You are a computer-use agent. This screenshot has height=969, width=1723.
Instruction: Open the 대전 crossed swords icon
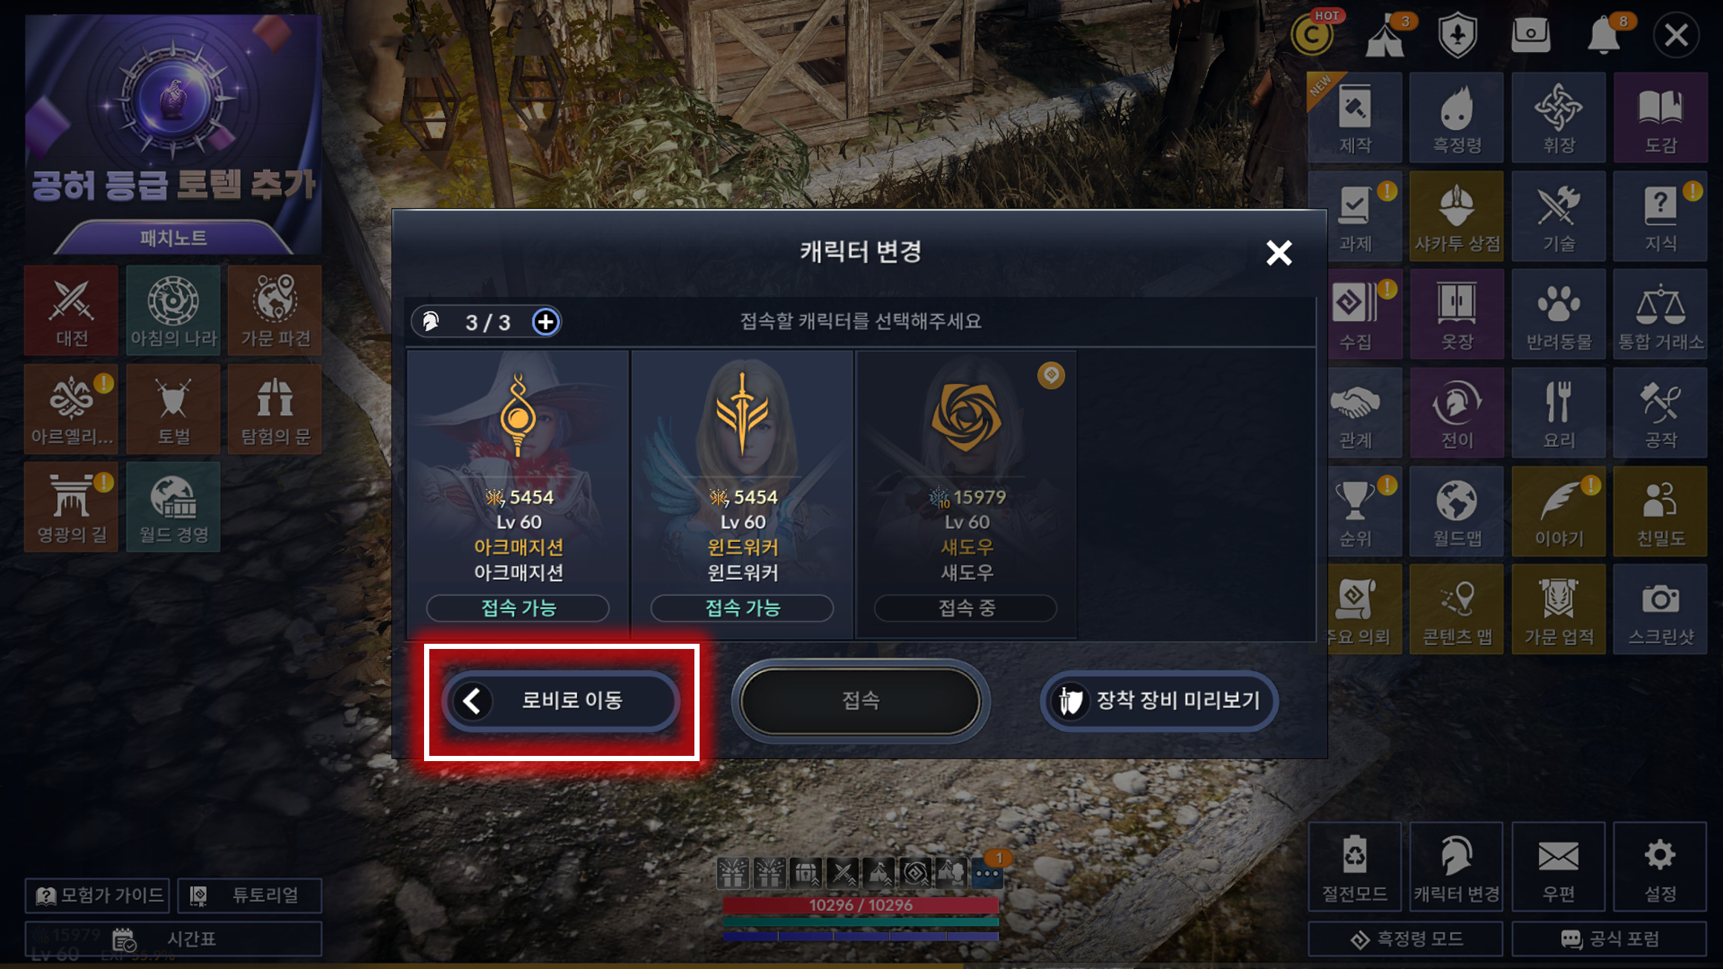[x=71, y=310]
